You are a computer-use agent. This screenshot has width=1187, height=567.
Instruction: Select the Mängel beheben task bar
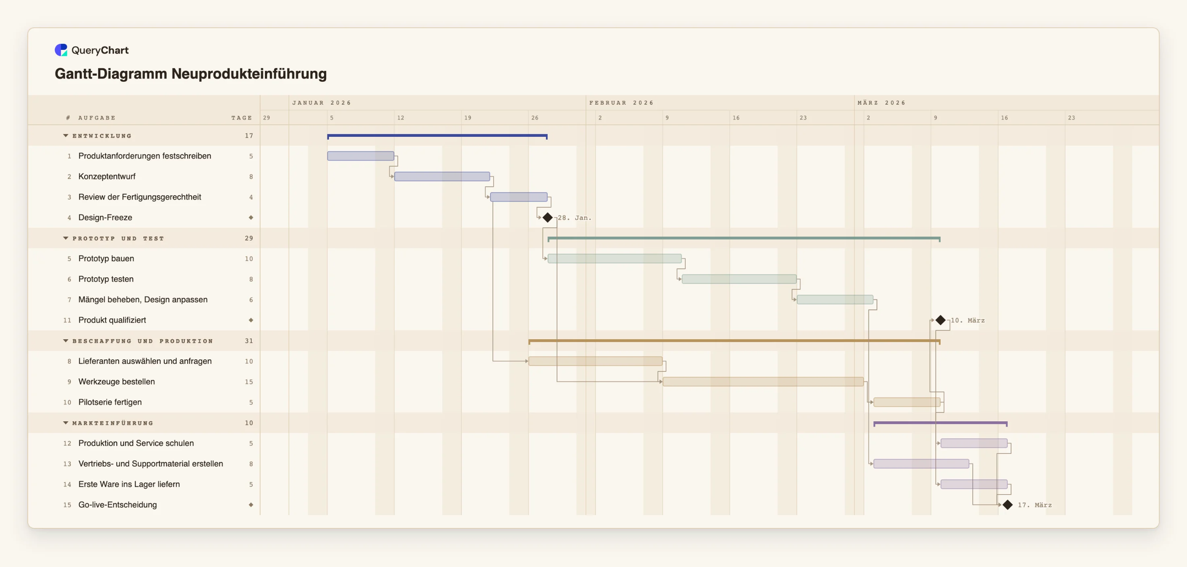tap(835, 300)
